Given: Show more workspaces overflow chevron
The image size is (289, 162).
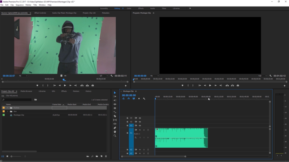Looking at the screenshot, I should pyautogui.click(x=190, y=8).
